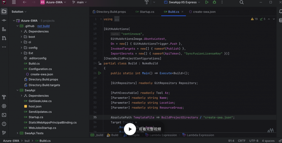Jump to previous highlighted problem

269,19
